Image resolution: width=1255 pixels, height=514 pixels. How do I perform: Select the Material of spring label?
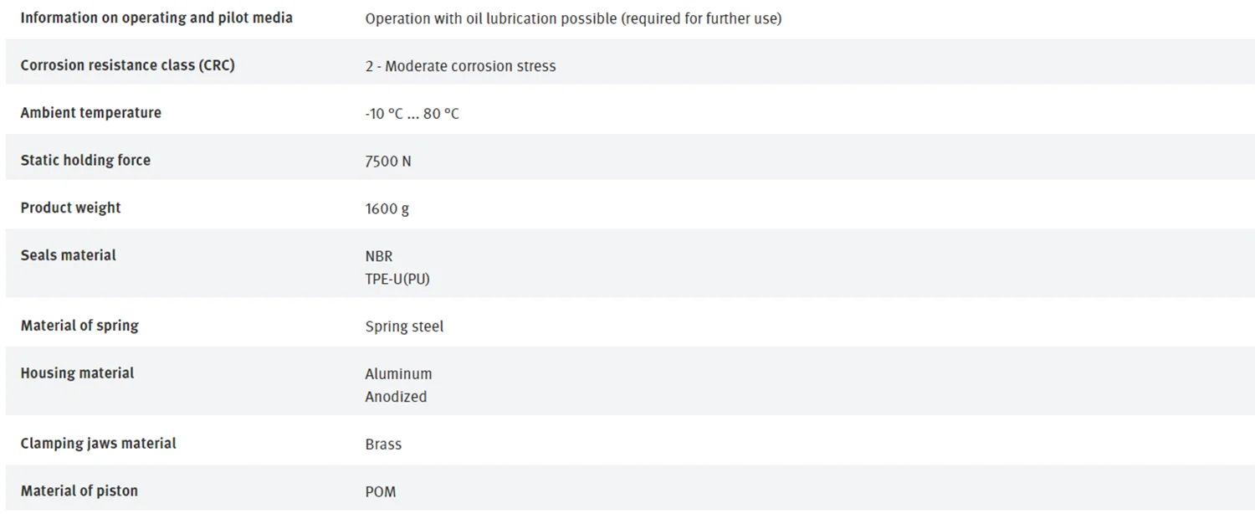[79, 326]
